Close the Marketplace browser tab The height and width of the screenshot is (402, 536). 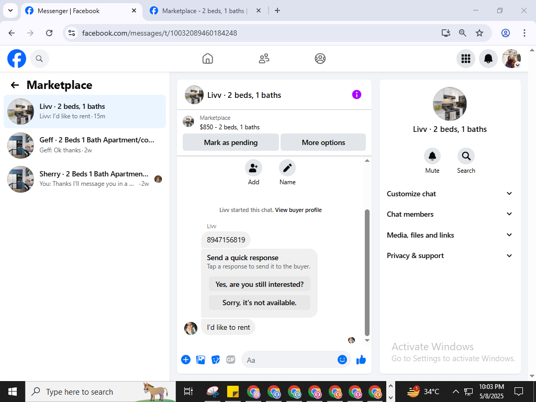259,11
